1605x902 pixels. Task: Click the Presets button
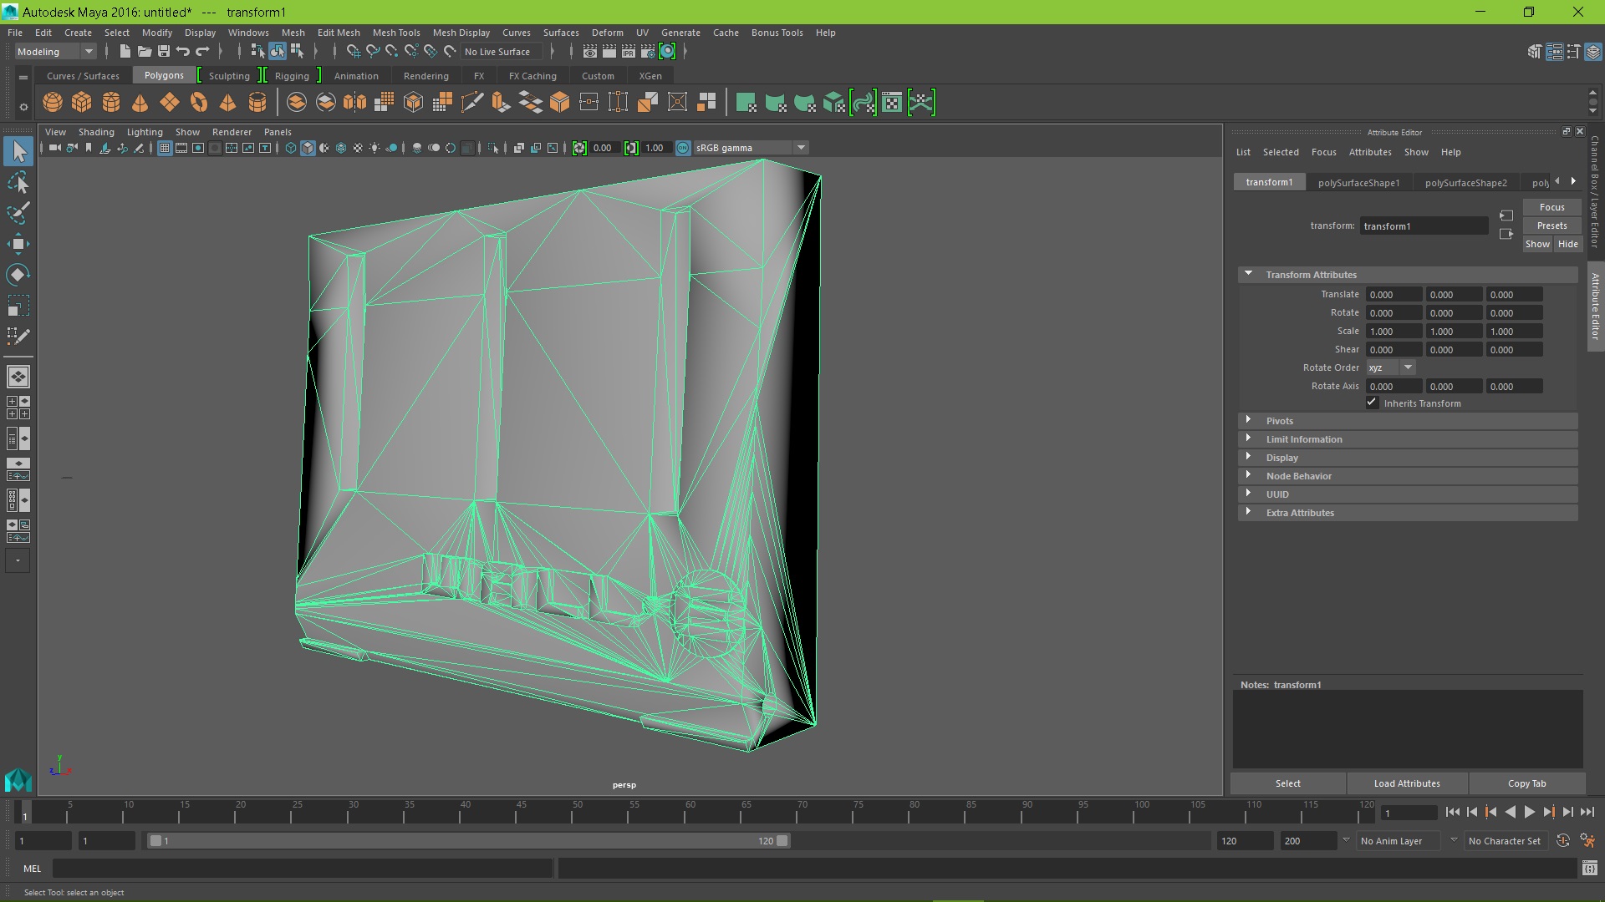[x=1551, y=225]
